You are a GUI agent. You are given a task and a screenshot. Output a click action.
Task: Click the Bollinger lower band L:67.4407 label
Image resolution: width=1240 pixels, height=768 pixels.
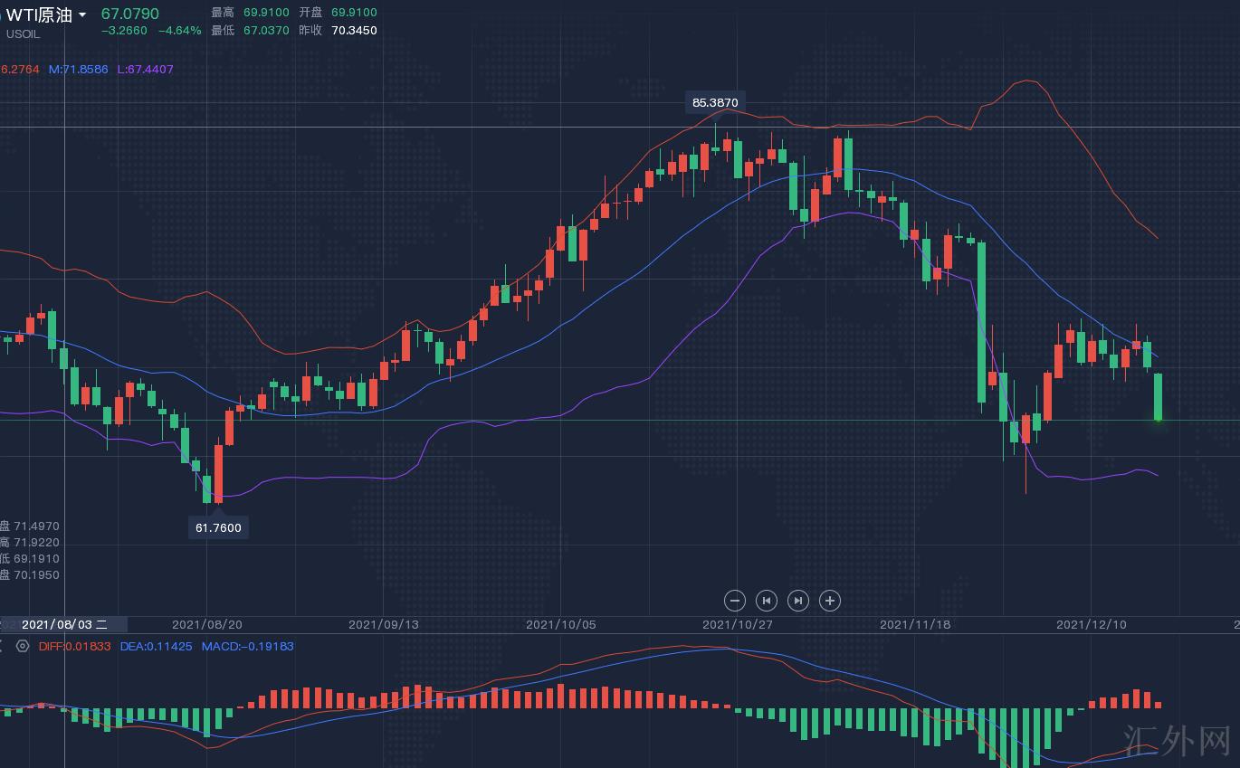tap(145, 69)
